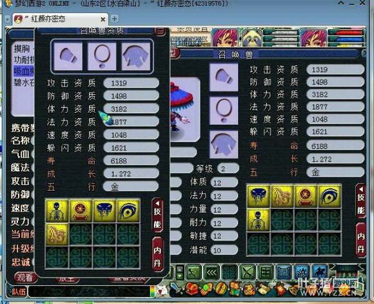Click 技能 tab in left 资质 panel
Viewport: 374px width, 304px height.
click(157, 215)
